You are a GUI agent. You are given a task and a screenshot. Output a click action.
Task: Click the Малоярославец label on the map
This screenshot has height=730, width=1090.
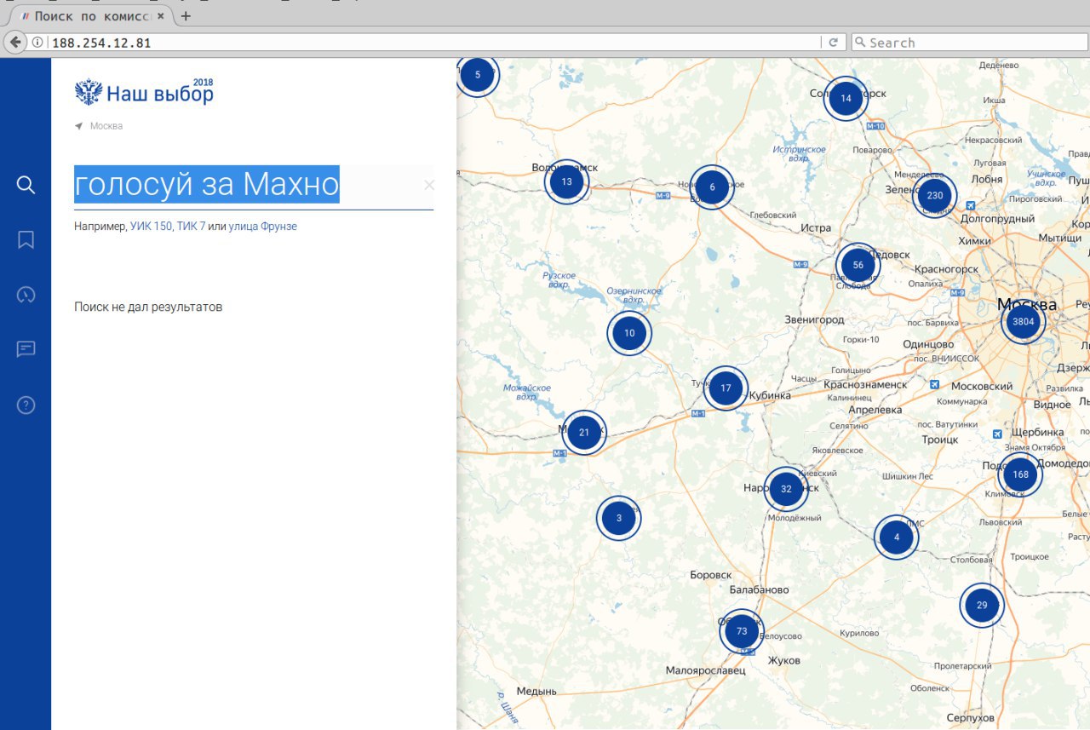pos(705,670)
